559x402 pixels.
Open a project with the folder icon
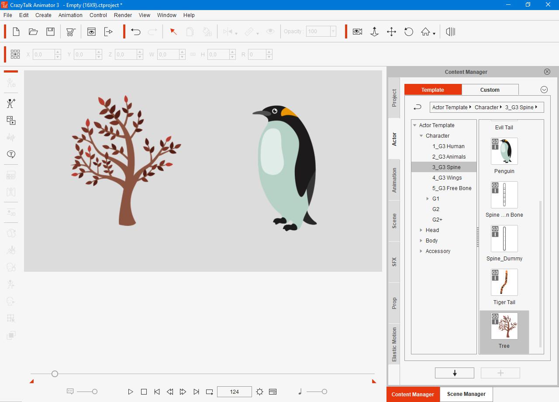tap(33, 31)
